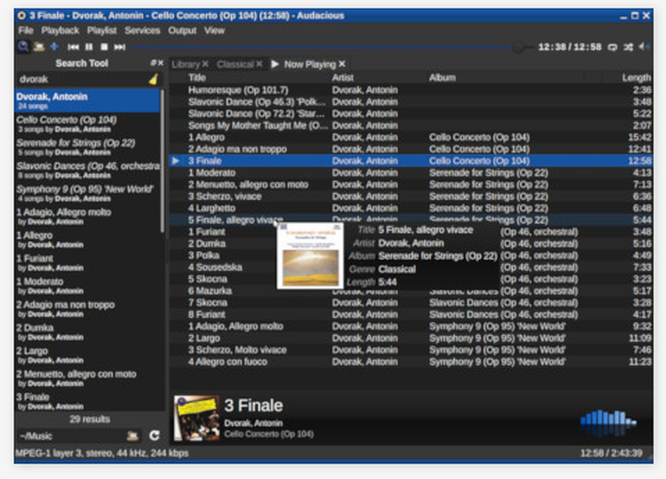Click the Serenade album cover popup image
Screen dimensions: 666x479
pyautogui.click(x=310, y=256)
